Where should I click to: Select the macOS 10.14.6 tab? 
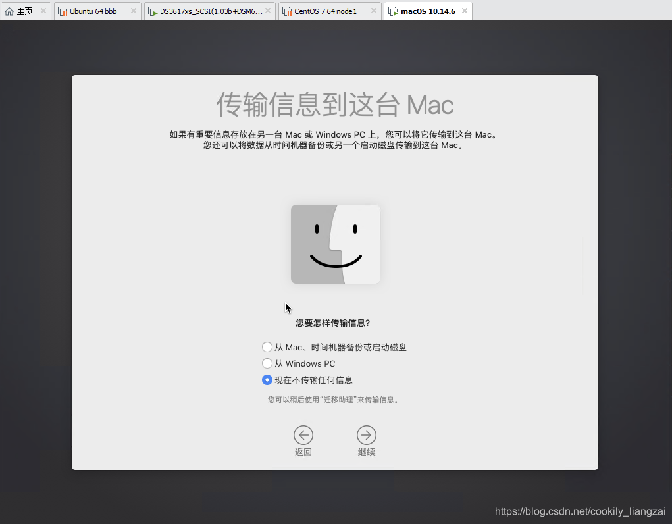(x=428, y=11)
